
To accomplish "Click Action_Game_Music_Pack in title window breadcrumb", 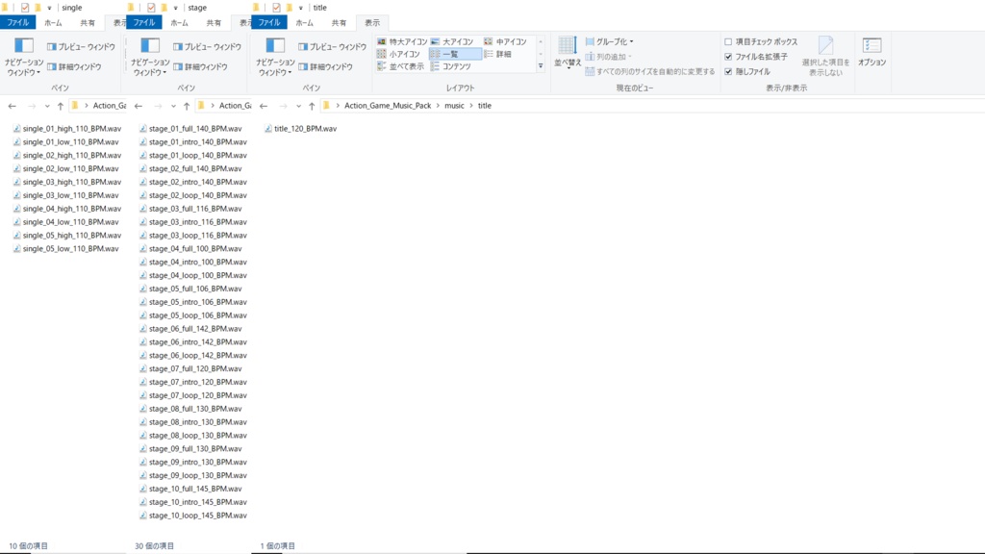I will click(x=388, y=106).
